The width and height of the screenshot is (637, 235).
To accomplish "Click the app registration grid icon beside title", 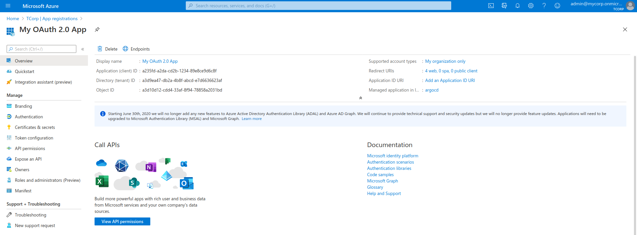I will (x=11, y=32).
